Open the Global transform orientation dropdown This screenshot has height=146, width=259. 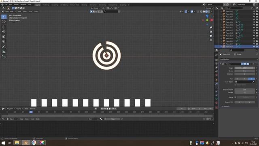point(96,8)
